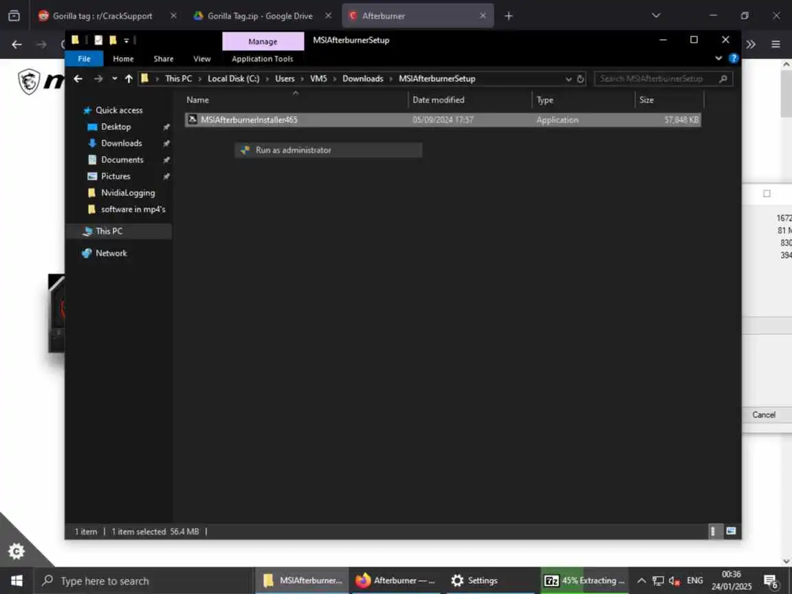Click Type here to search box
The height and width of the screenshot is (594, 792).
tap(142, 581)
